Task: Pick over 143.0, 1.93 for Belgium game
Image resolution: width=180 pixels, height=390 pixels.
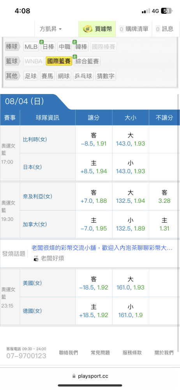Action: pos(131,139)
